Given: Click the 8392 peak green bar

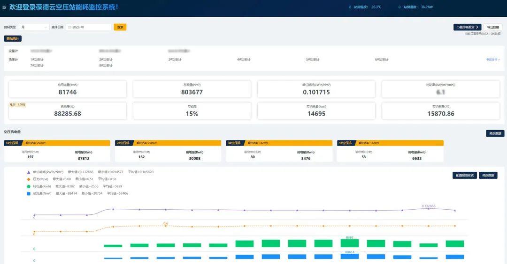Looking at the screenshot, I should (x=349, y=243).
